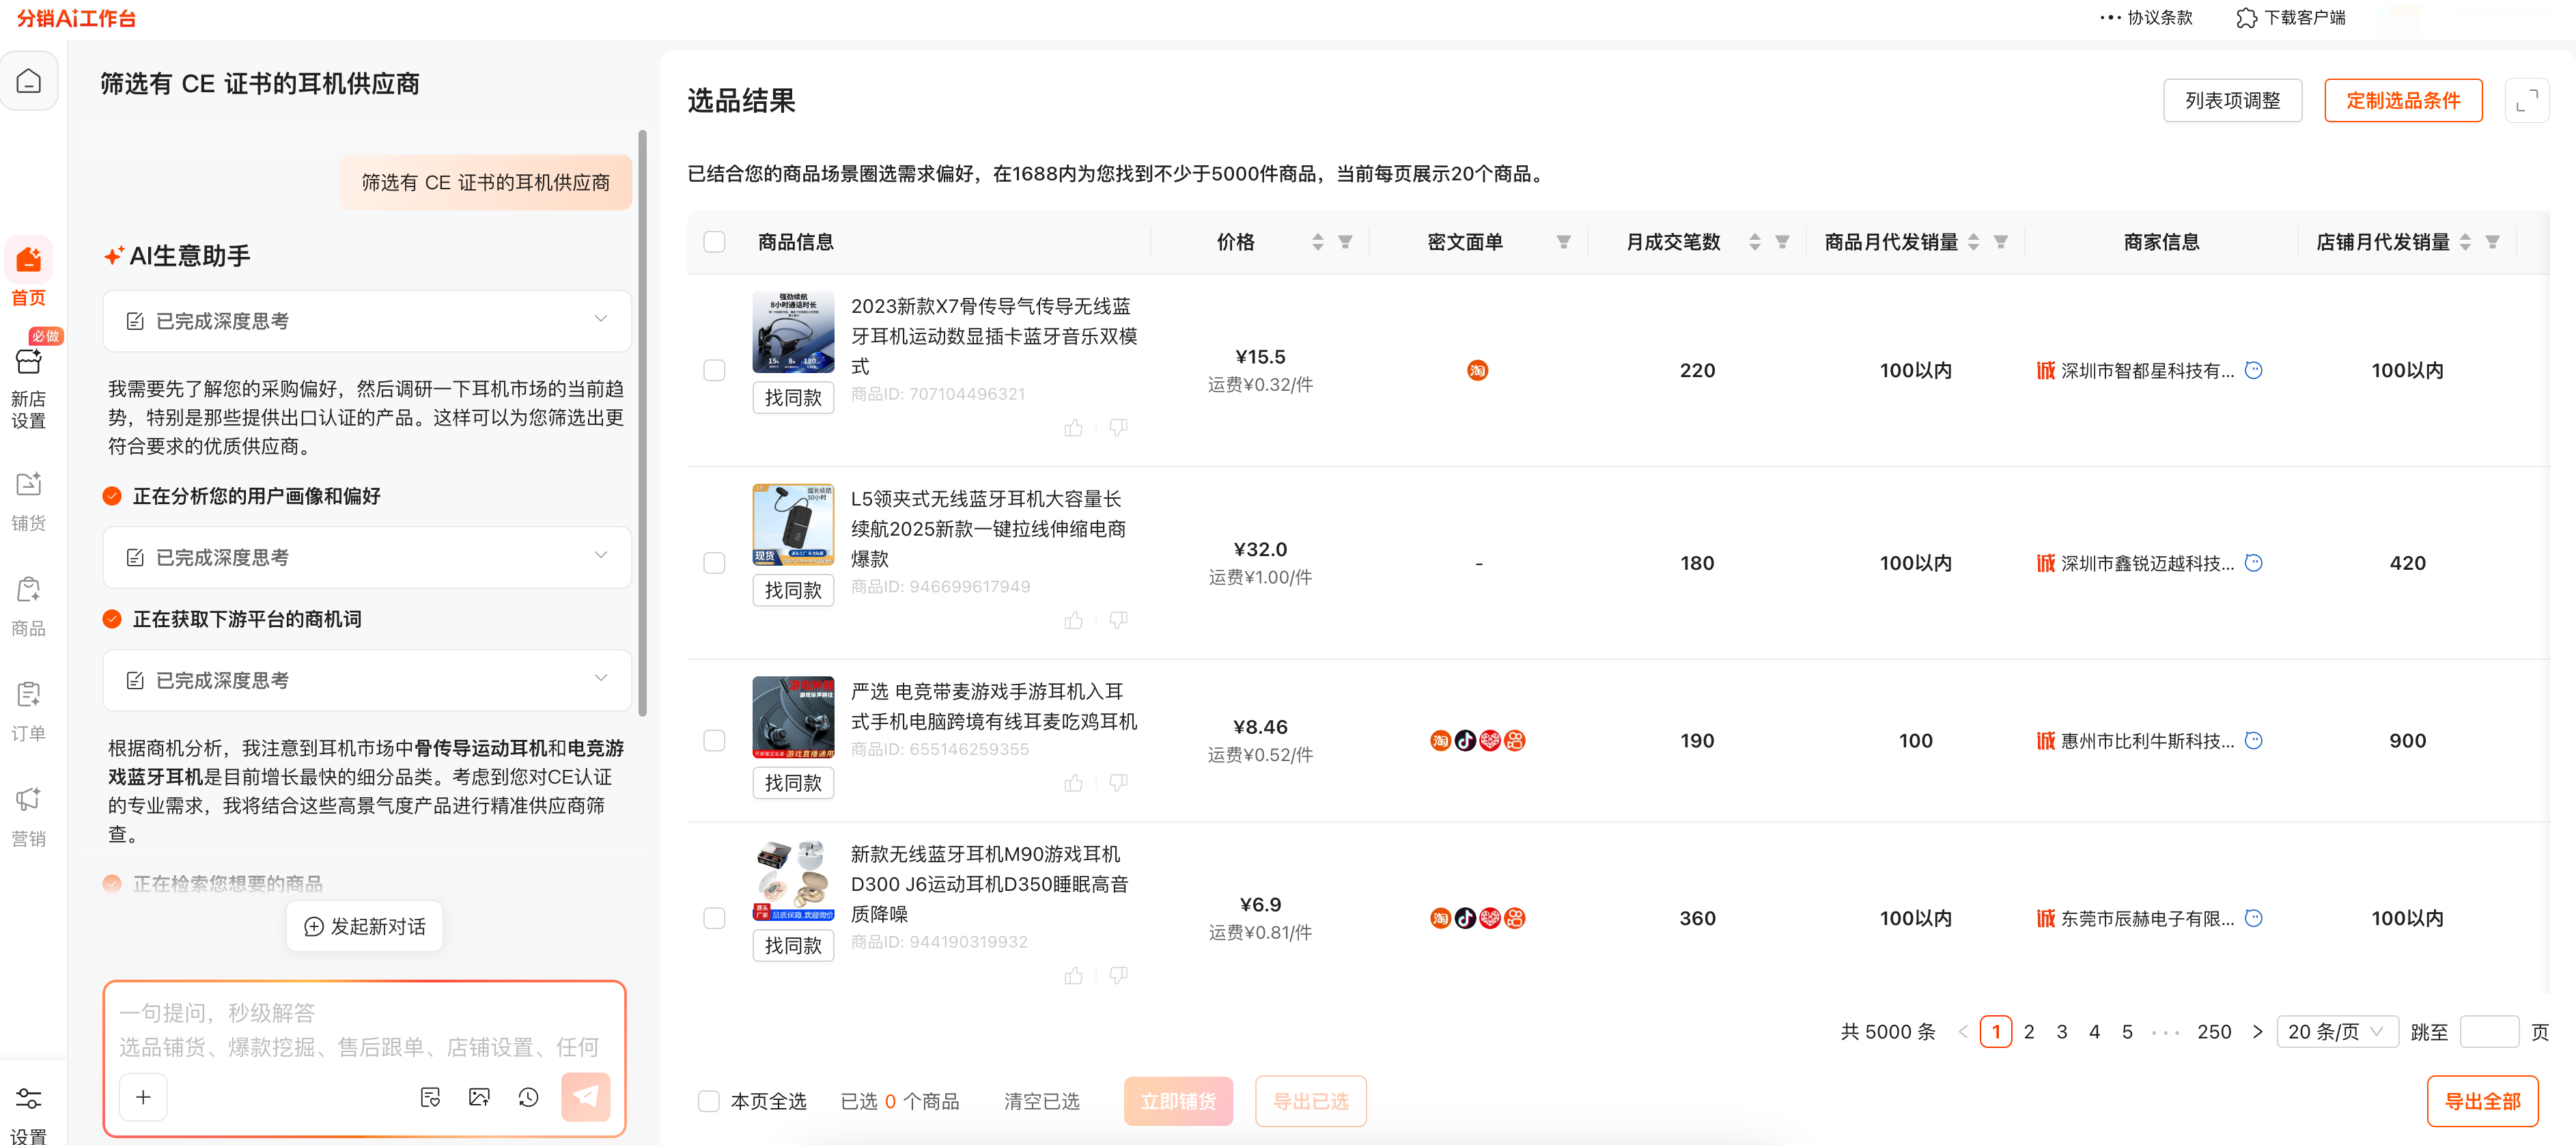
Task: Select the checkbox for the L5领夹式 product
Action: (x=714, y=563)
